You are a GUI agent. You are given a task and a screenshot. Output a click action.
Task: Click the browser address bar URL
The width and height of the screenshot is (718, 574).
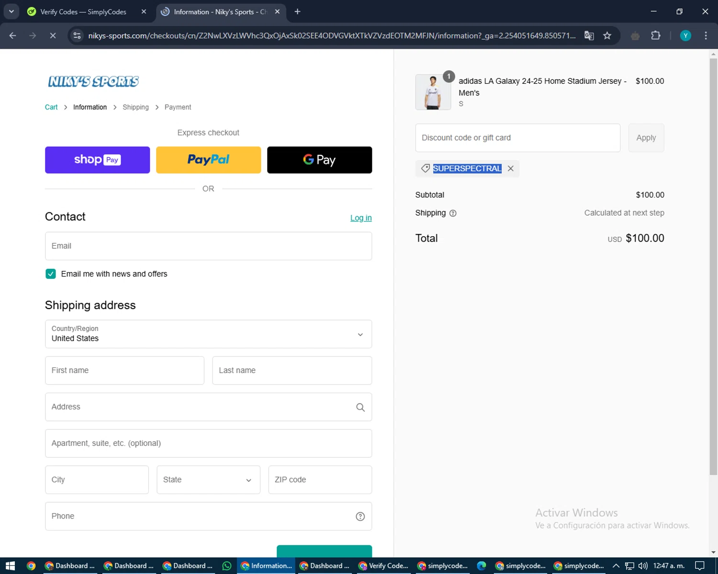click(332, 36)
